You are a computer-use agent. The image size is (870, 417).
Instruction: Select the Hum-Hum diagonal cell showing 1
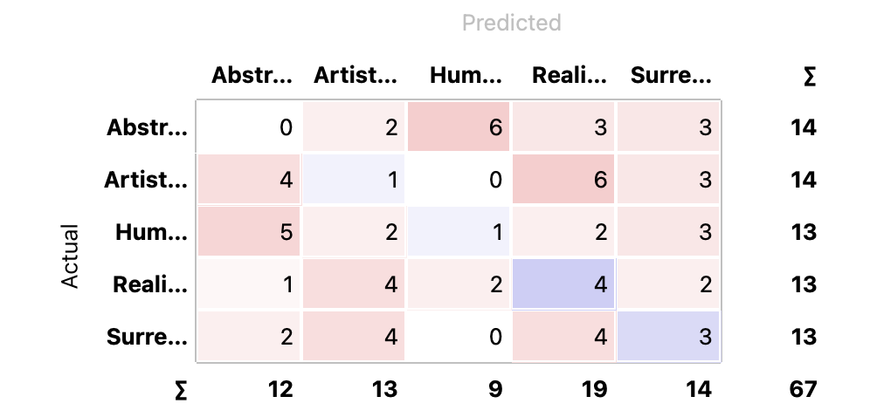459,231
